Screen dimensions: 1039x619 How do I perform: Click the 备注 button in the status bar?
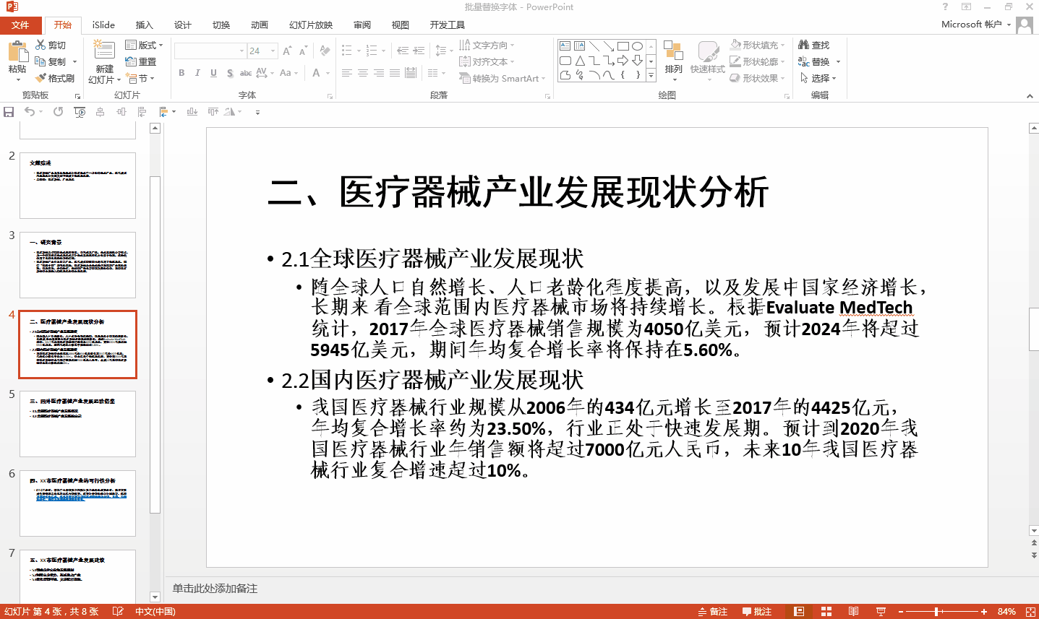point(714,610)
